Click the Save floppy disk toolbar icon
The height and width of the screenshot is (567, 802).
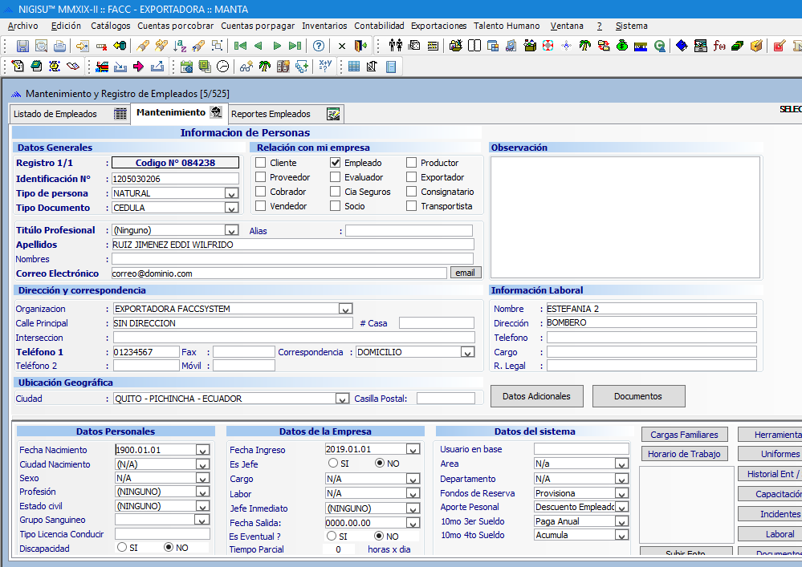(x=22, y=46)
